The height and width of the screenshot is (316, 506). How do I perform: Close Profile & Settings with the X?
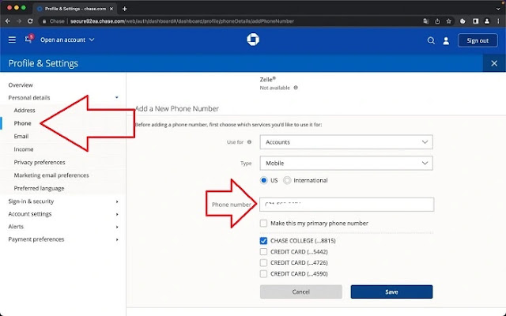[494, 63]
